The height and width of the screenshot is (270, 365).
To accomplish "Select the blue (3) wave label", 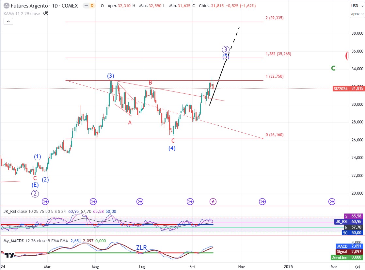I will click(111, 76).
